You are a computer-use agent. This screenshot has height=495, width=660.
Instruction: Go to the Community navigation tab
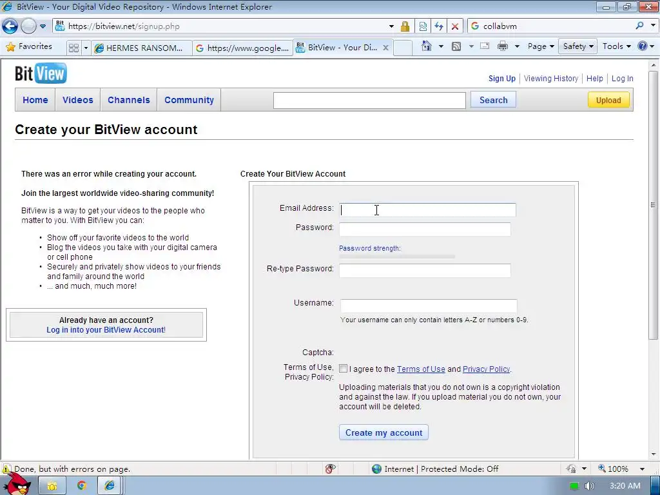pyautogui.click(x=189, y=100)
